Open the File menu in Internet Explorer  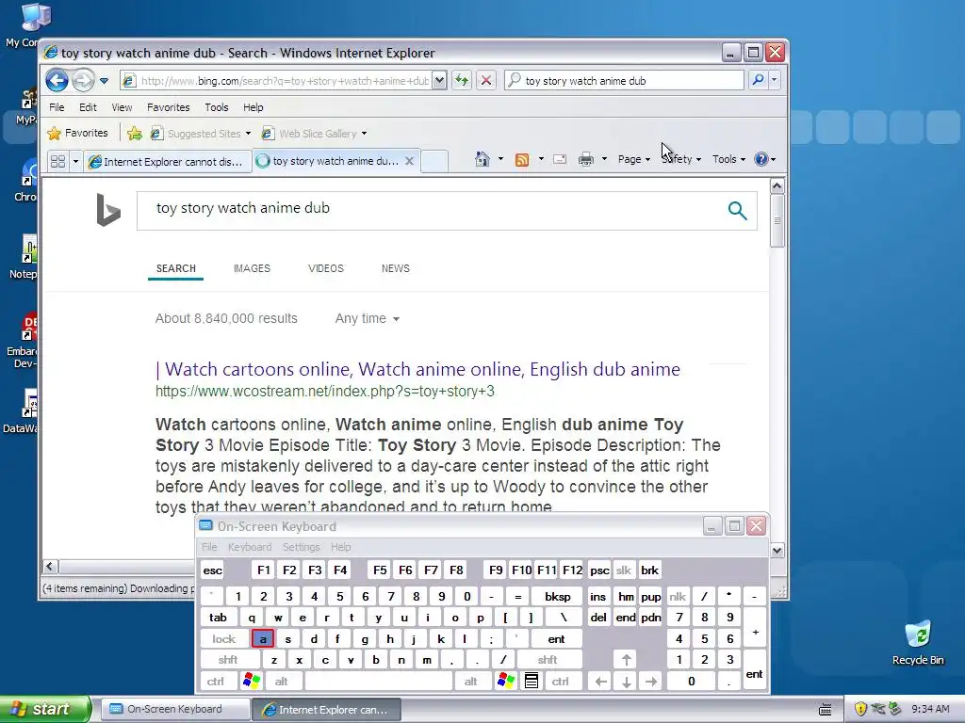[57, 107]
